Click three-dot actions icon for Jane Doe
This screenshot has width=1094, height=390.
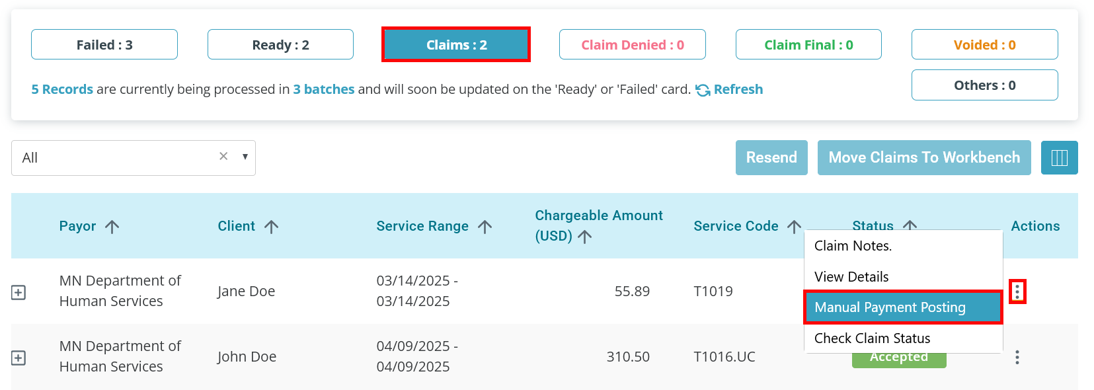tap(1017, 291)
